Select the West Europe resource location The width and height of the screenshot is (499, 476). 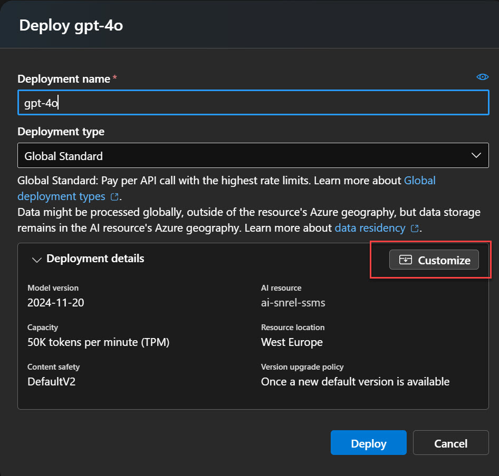pos(292,342)
